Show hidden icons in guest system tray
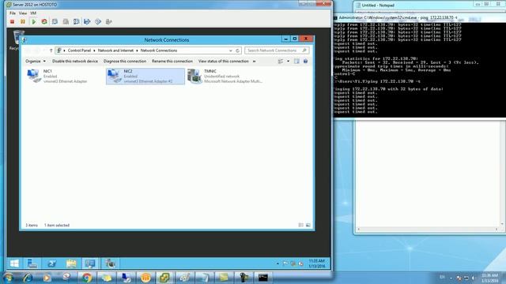506x284 pixels. [278, 263]
